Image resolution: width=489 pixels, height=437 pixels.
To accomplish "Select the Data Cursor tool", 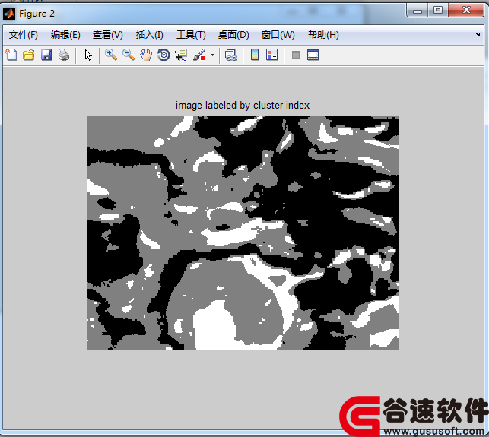I will click(x=181, y=55).
